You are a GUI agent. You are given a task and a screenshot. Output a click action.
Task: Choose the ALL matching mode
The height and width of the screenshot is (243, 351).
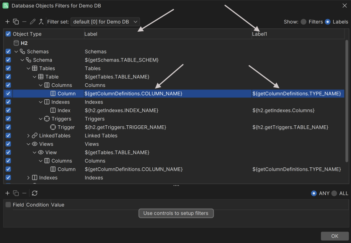click(x=334, y=193)
